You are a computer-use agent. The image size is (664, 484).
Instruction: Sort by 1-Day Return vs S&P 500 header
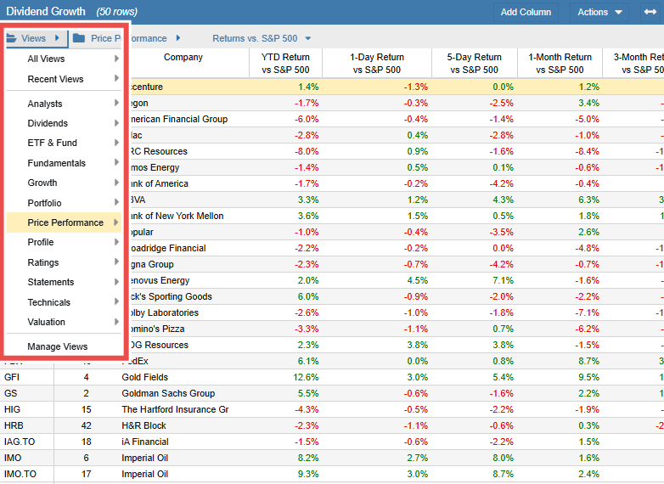377,63
